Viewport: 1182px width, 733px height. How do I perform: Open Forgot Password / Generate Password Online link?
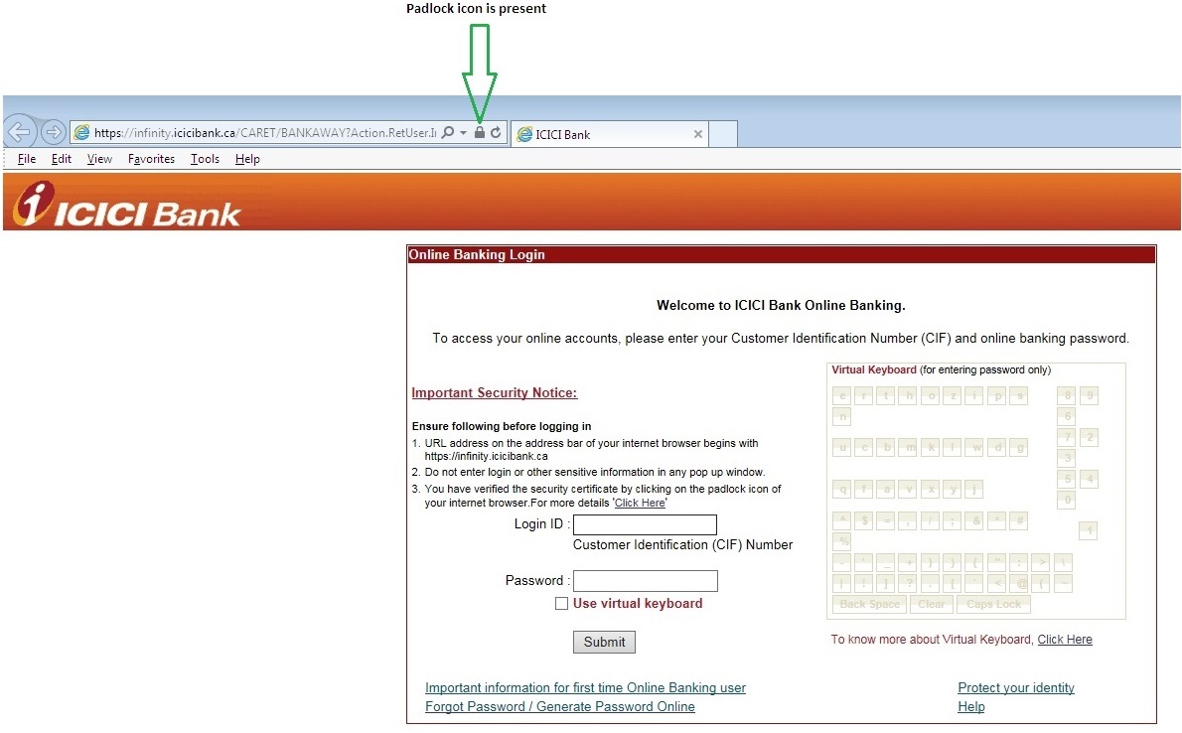point(559,707)
